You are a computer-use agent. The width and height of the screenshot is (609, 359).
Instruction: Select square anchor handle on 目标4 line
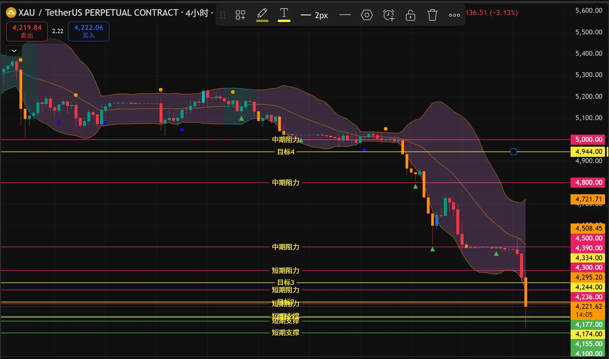coord(513,152)
